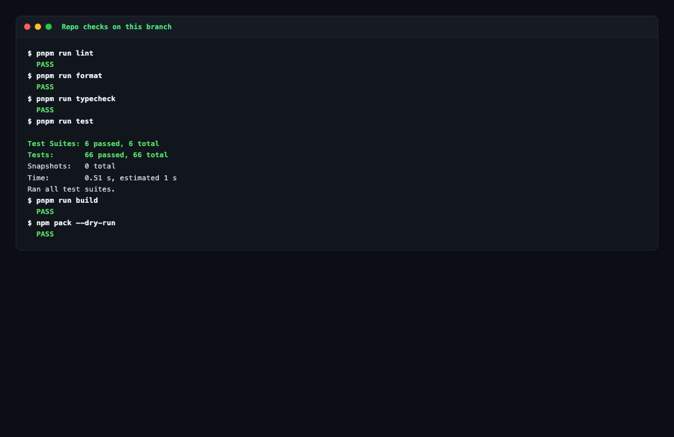Click PASS under pnpm run lint
This screenshot has width=674, height=437.
(45, 65)
